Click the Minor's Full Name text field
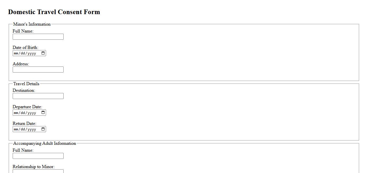 coord(38,37)
